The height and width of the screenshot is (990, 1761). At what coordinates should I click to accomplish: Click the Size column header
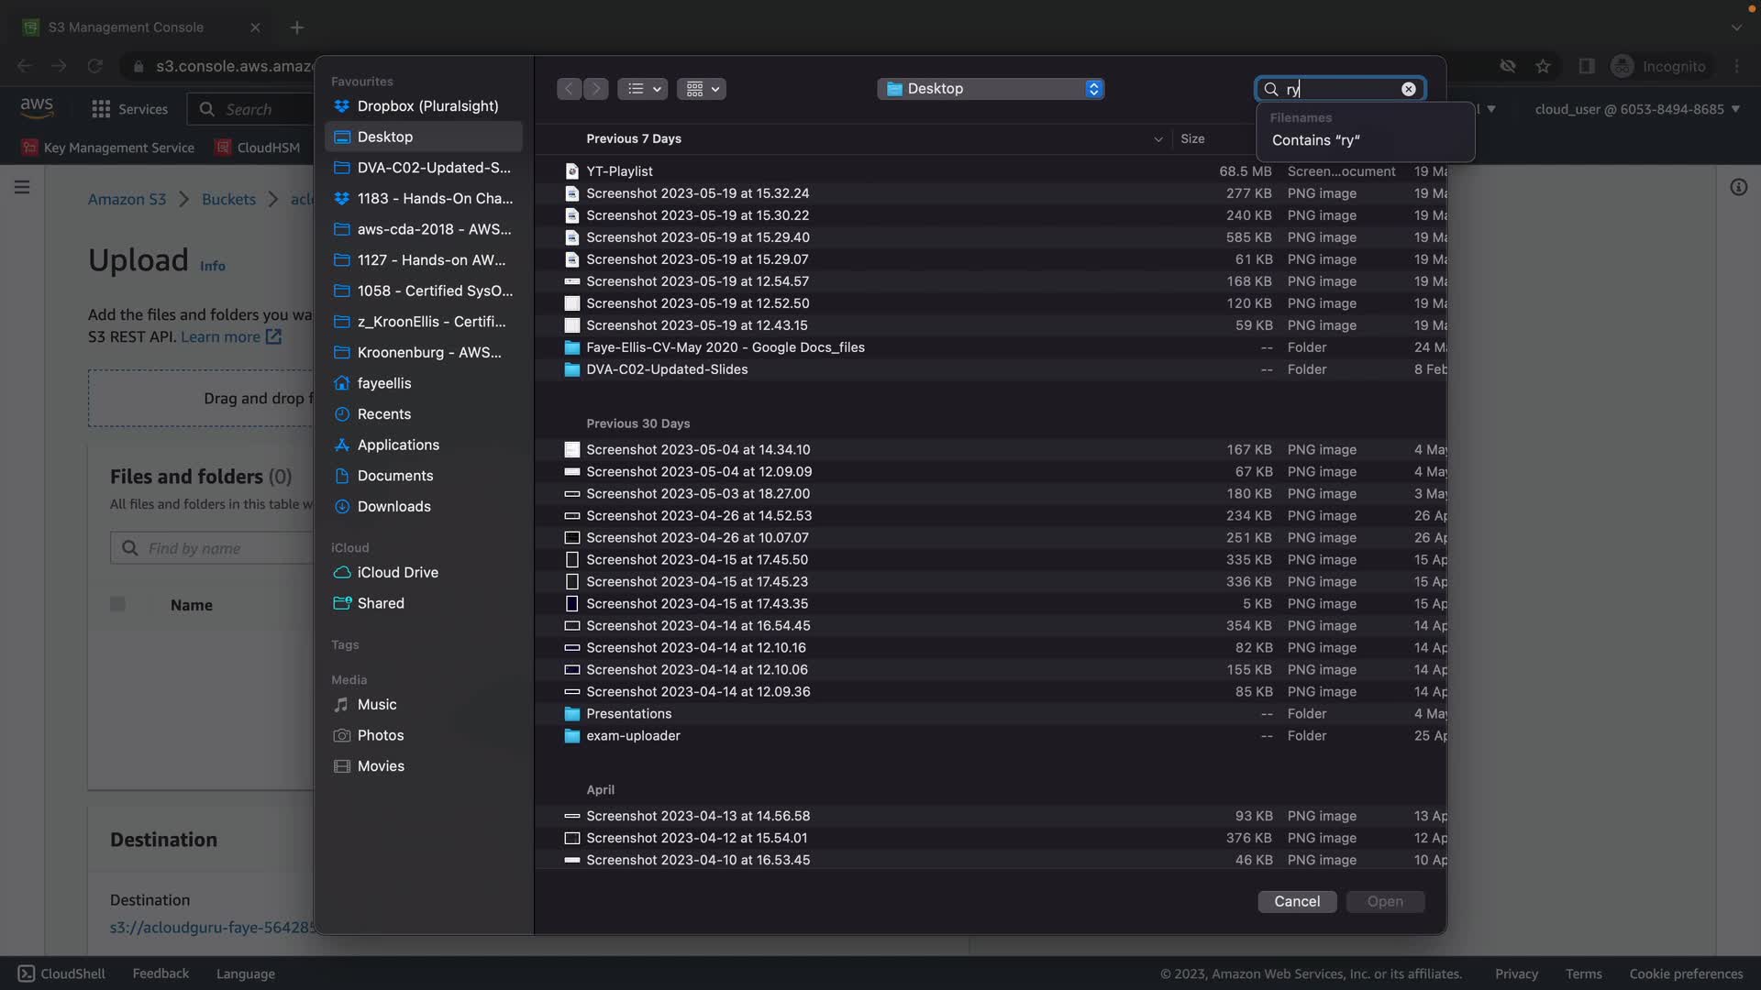pos(1192,138)
